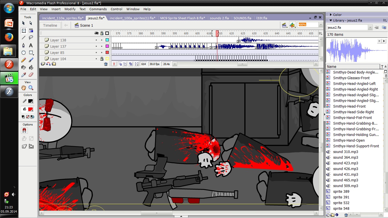This screenshot has width=388, height=218.
Task: Delete layer with the trash icon
Action: [x=106, y=64]
